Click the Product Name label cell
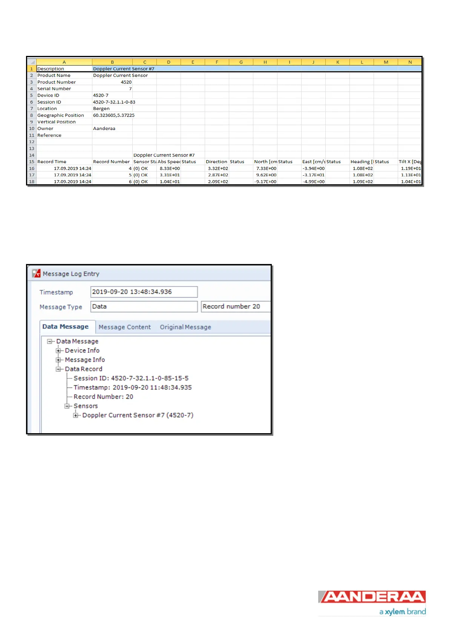The width and height of the screenshot is (449, 636). [x=64, y=76]
